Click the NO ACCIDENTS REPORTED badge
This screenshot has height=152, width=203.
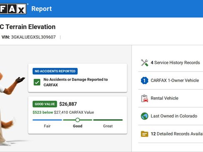point(55,71)
